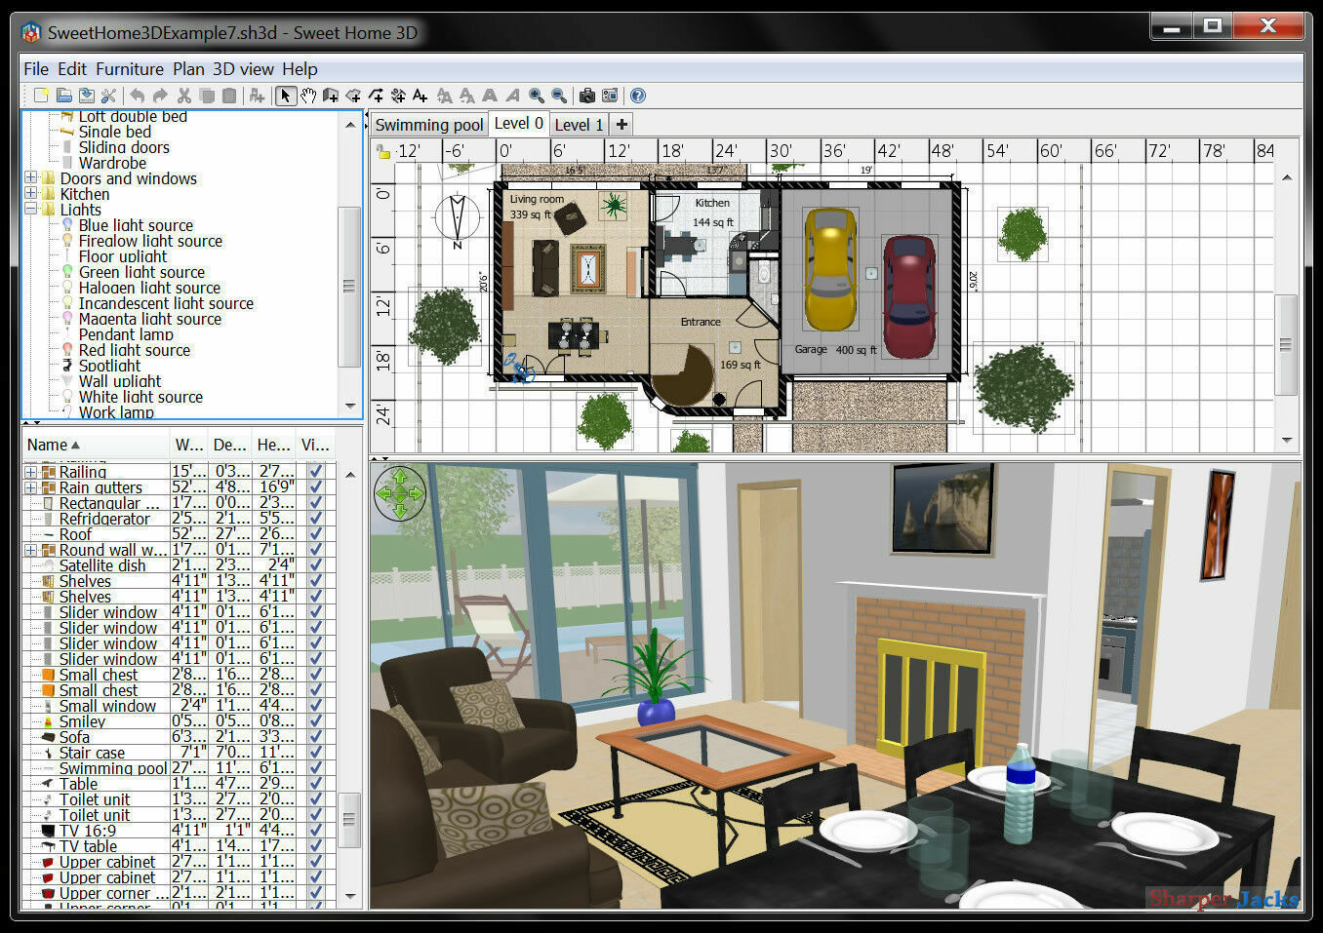Viewport: 1323px width, 933px height.
Task: Toggle visibility checkbox for Stair case
Action: pyautogui.click(x=316, y=753)
